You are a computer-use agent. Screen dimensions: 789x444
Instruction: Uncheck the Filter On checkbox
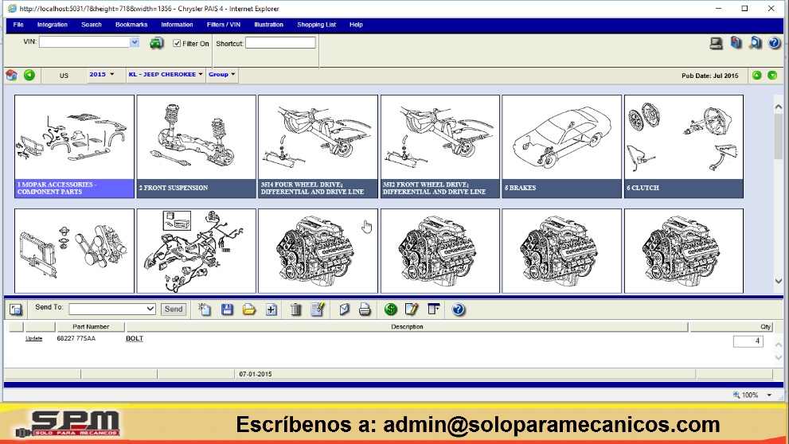tap(177, 43)
